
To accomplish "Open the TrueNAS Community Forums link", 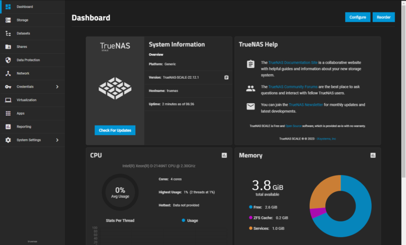I will click(293, 87).
